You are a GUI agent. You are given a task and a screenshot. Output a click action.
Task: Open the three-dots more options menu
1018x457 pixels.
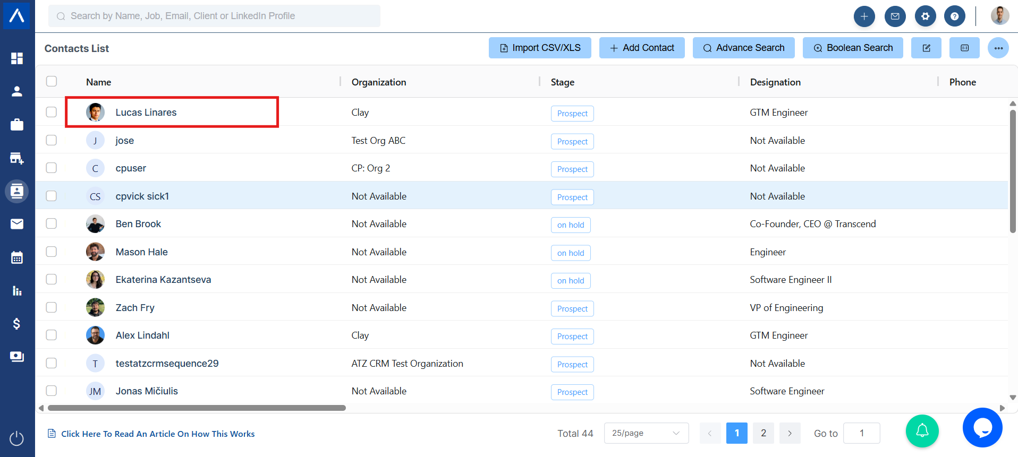(998, 48)
